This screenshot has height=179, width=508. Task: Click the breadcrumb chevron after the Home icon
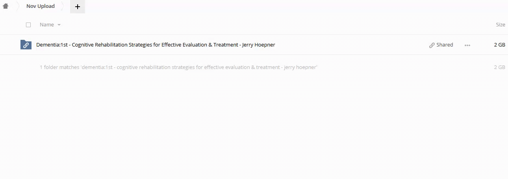(x=17, y=6)
